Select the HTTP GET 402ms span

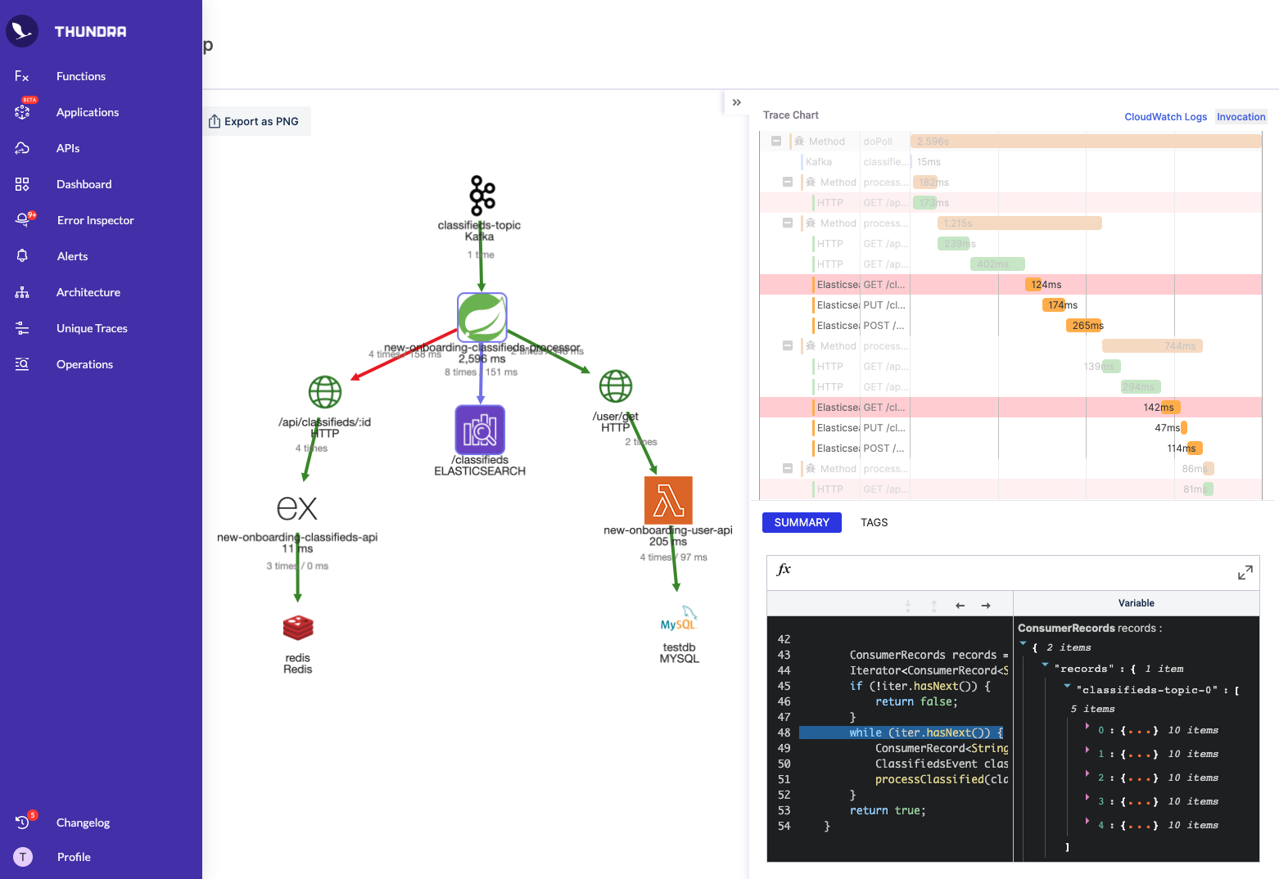pos(997,264)
